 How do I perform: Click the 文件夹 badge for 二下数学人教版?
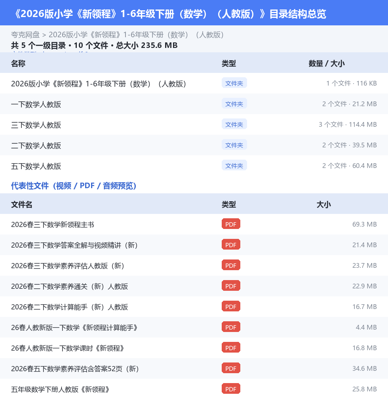click(234, 145)
